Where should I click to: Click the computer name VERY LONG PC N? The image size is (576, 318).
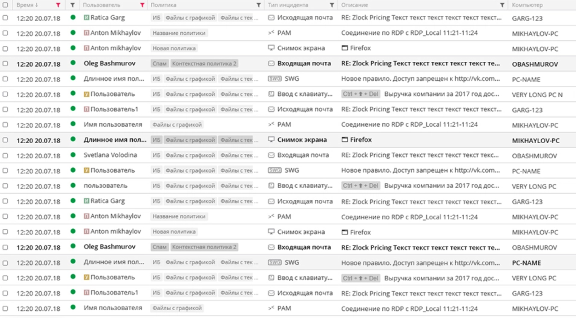point(537,95)
